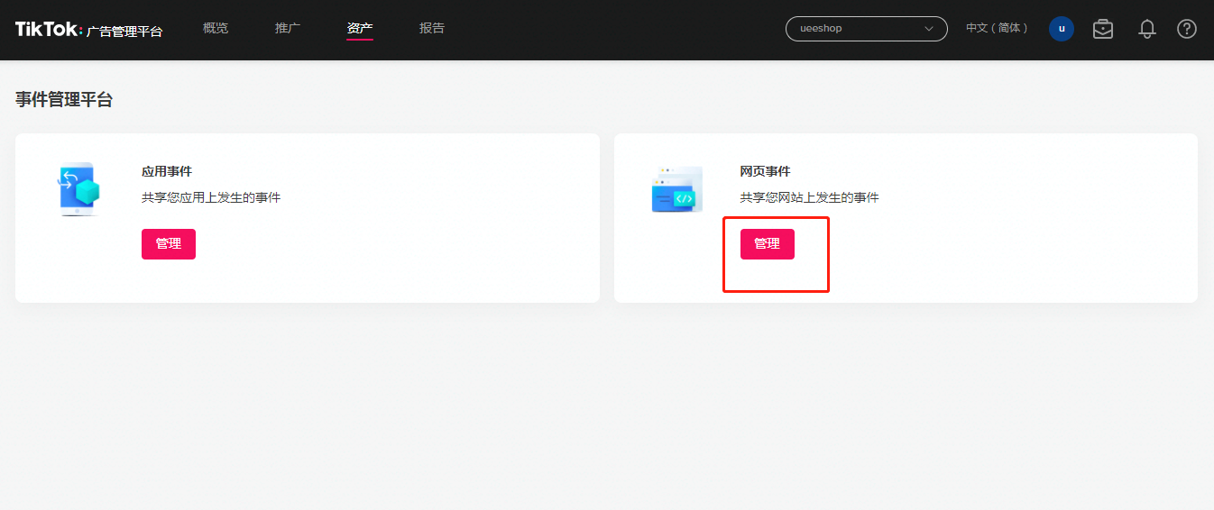Click text 共享您应用上发生的事件

[x=211, y=197]
